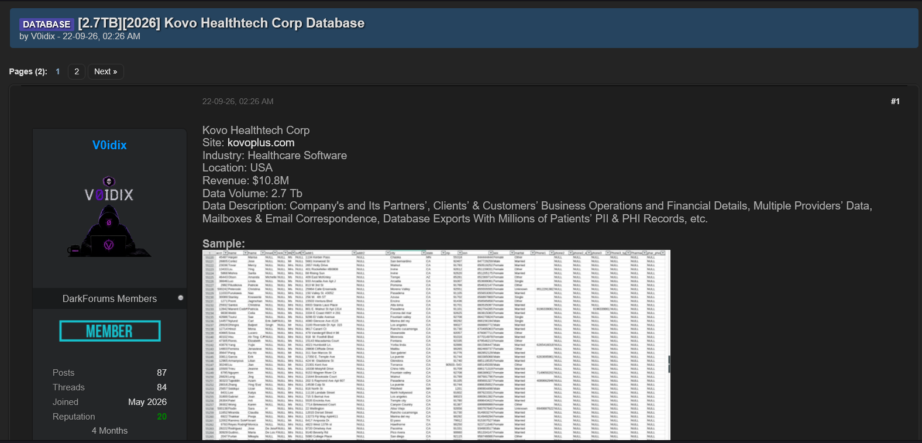Click the 'Sample:' heading in the post

pos(223,243)
